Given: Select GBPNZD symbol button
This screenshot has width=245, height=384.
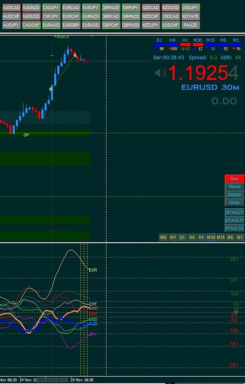Looking at the screenshot, I should click(131, 17).
